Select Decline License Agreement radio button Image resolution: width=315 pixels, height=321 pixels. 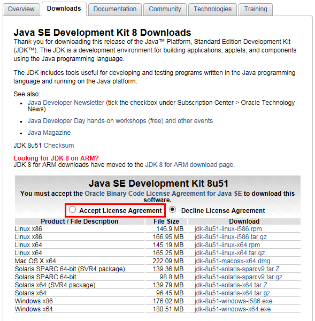click(173, 210)
